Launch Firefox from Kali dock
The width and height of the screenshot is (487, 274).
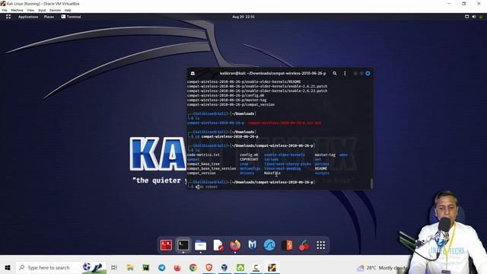point(235,245)
